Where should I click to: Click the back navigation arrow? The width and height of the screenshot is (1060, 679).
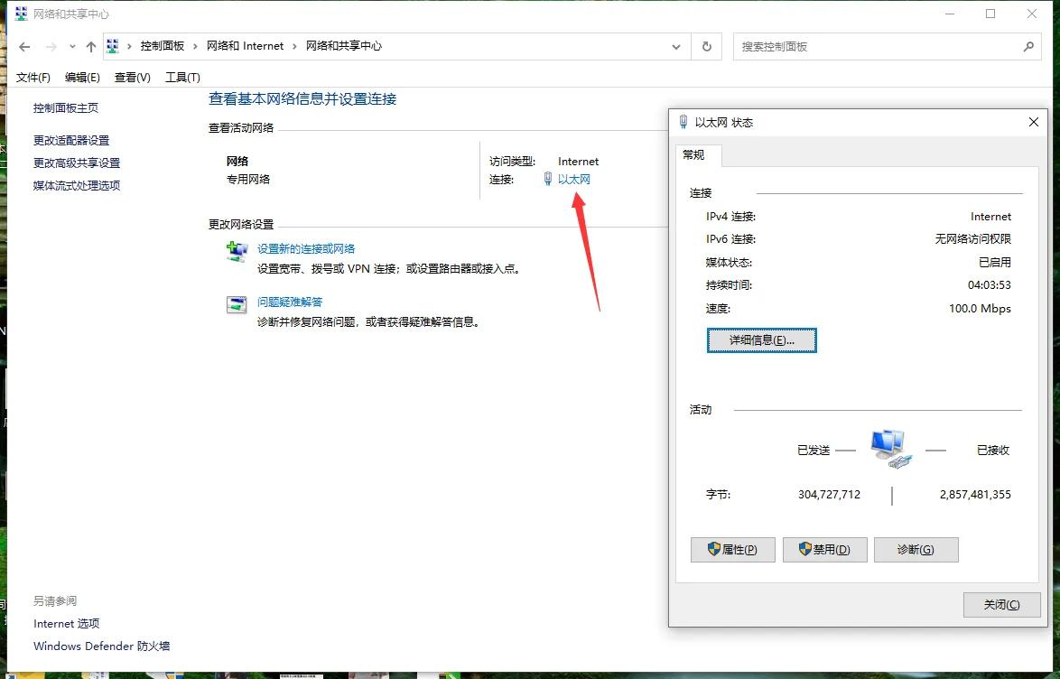tap(23, 46)
